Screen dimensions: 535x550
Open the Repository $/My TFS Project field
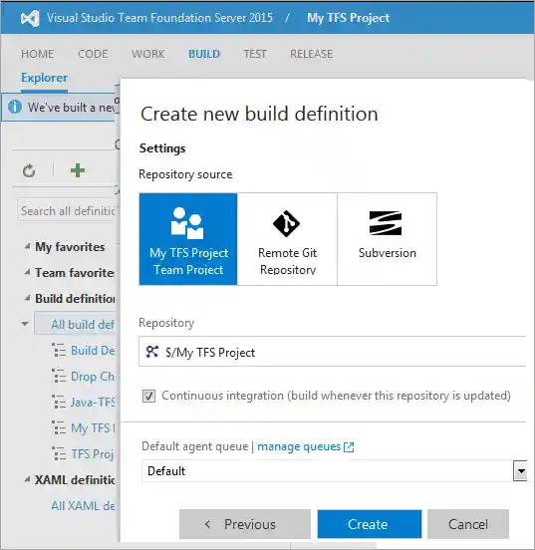pos(333,352)
